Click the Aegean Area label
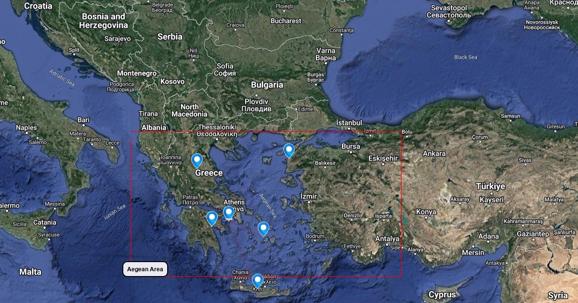 click(145, 269)
